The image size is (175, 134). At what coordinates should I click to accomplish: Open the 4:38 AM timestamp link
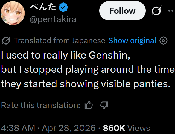(x=18, y=128)
